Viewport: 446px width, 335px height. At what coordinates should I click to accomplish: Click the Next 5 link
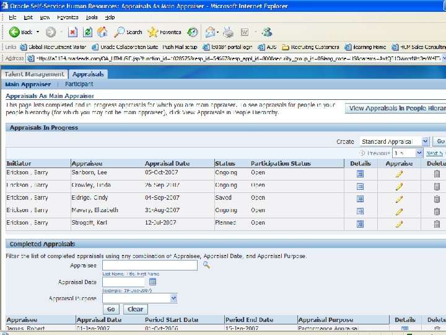point(435,153)
